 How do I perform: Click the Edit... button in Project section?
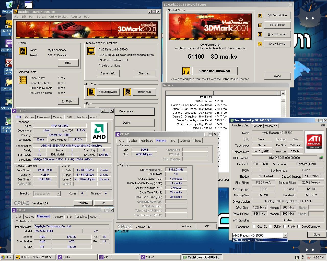pyautogui.click(x=68, y=63)
